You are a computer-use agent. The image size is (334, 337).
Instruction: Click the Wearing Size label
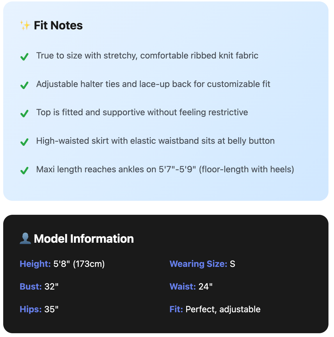point(198,264)
